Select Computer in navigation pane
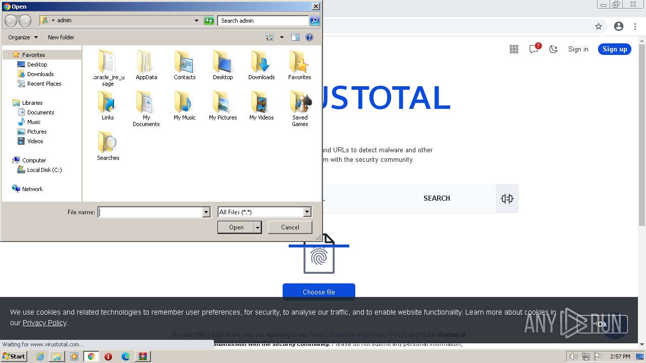 34,160
